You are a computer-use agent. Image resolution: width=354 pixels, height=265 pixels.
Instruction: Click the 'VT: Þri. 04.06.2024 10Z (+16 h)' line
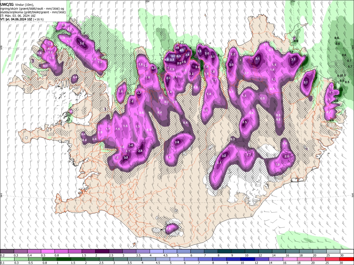tap(22, 19)
